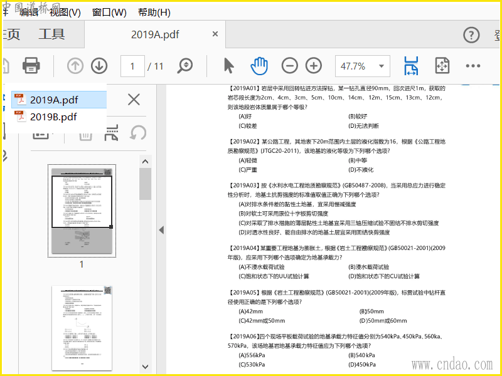The width and height of the screenshot is (502, 376).
Task: Click Fit to one full page icon
Action: point(442,66)
